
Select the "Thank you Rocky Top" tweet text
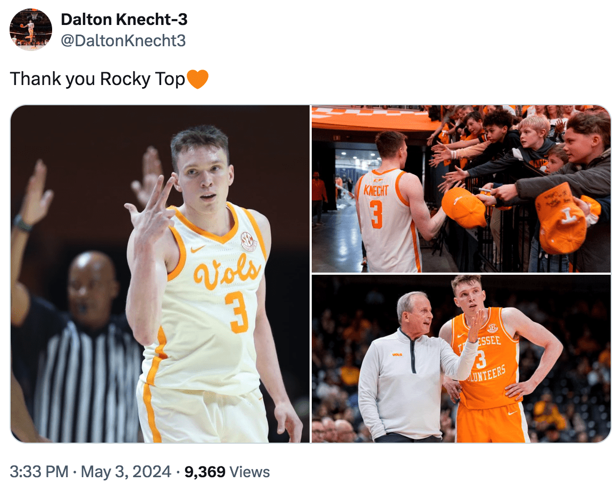pyautogui.click(x=97, y=79)
